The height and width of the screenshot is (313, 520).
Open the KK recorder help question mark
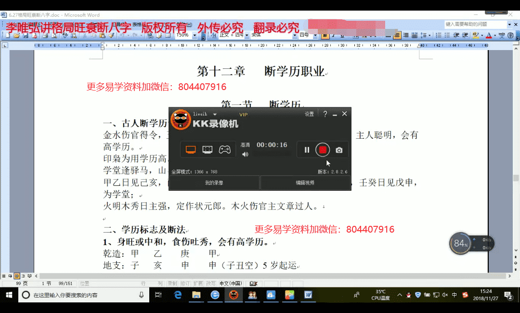(325, 114)
